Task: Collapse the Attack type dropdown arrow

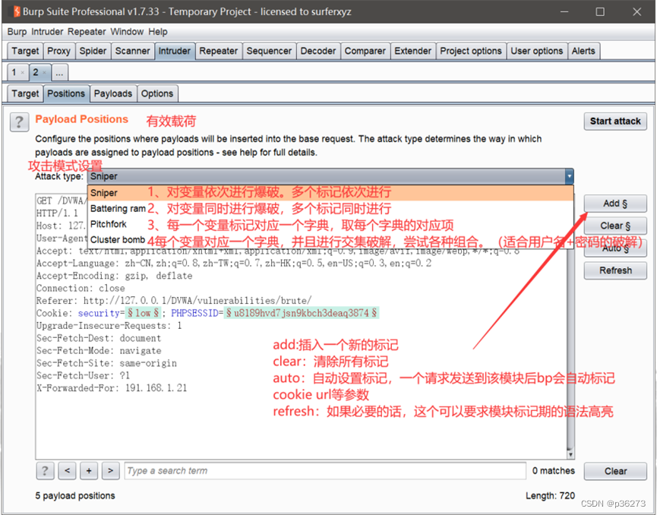Action: 569,176
